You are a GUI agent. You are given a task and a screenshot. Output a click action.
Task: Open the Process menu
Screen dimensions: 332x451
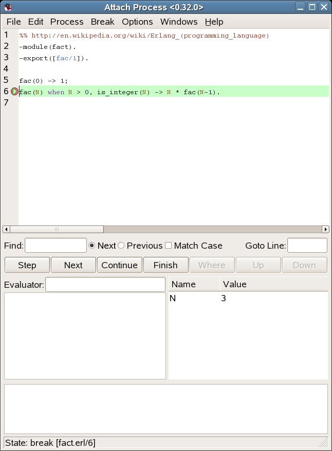coord(67,22)
